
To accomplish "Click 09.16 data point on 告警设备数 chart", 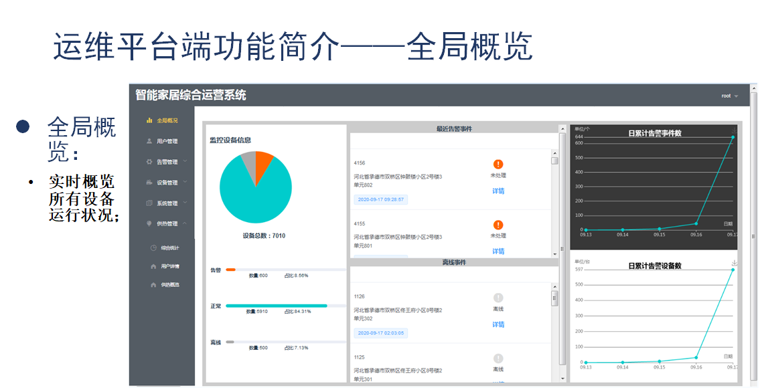I will point(696,358).
